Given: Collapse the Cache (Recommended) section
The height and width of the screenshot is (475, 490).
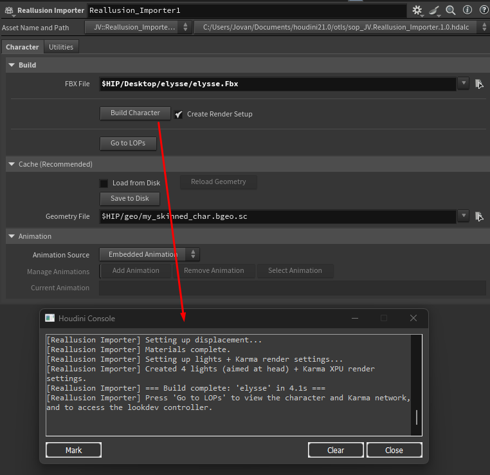Looking at the screenshot, I should click(12, 164).
